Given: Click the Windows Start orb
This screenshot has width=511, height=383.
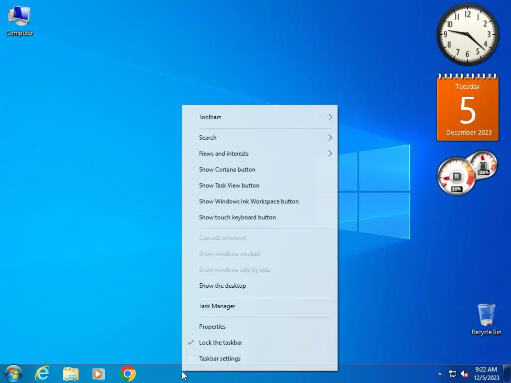Looking at the screenshot, I should [13, 374].
